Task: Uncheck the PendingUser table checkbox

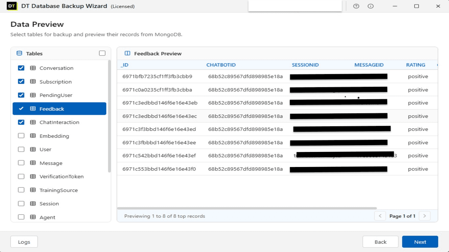Action: (21, 95)
